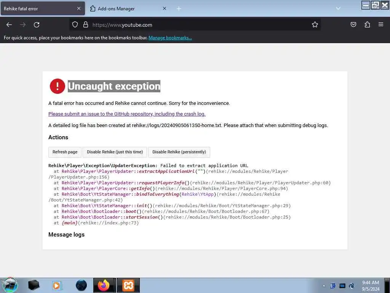Select the Actions heading
The width and height of the screenshot is (390, 293).
pyautogui.click(x=58, y=137)
